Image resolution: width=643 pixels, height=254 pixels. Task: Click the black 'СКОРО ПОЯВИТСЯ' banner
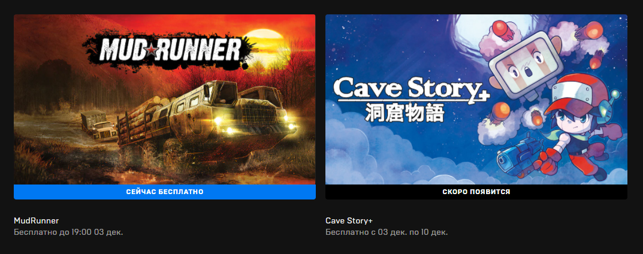476,192
